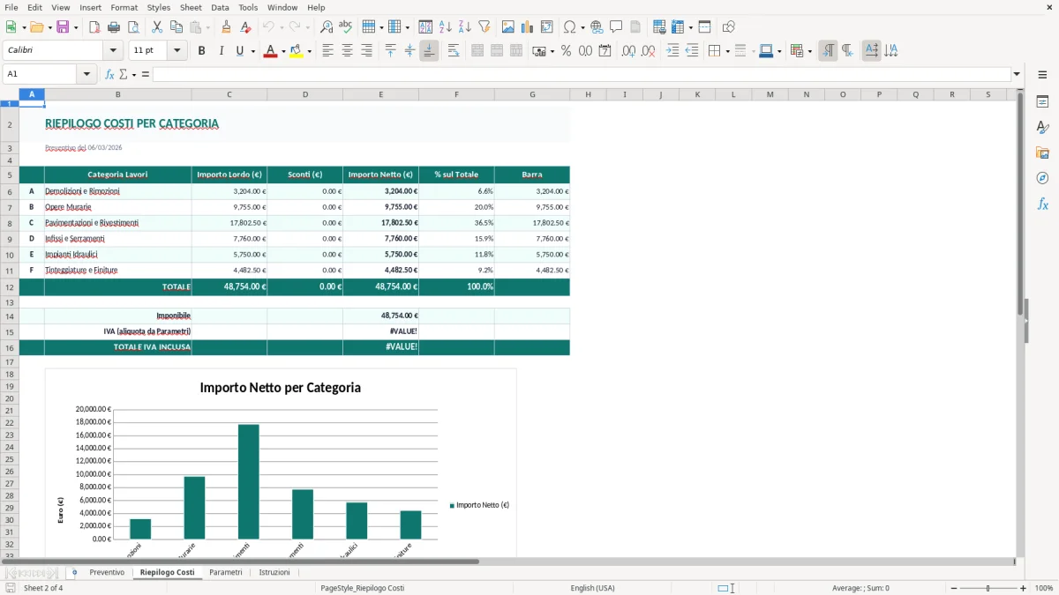Switch to Preventivo sheet tab
The width and height of the screenshot is (1059, 595).
[107, 572]
